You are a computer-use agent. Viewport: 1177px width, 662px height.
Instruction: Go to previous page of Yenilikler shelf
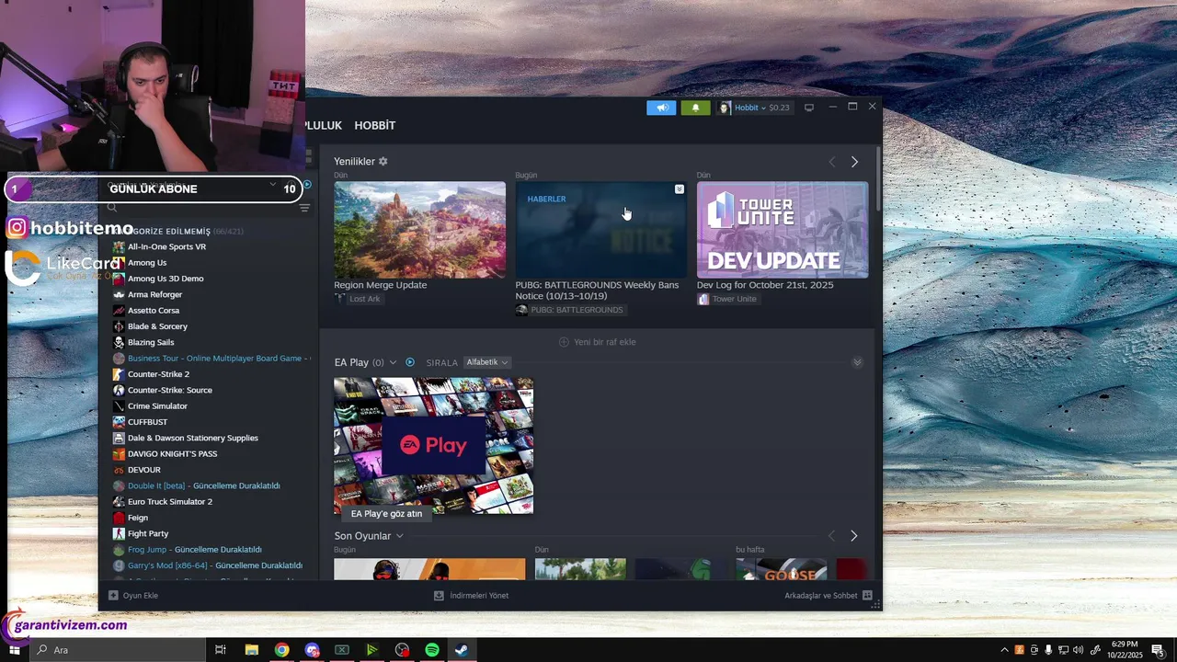pyautogui.click(x=832, y=162)
